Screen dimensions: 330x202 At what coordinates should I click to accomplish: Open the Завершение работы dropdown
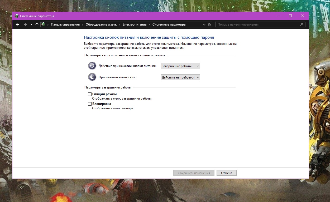[x=180, y=66]
